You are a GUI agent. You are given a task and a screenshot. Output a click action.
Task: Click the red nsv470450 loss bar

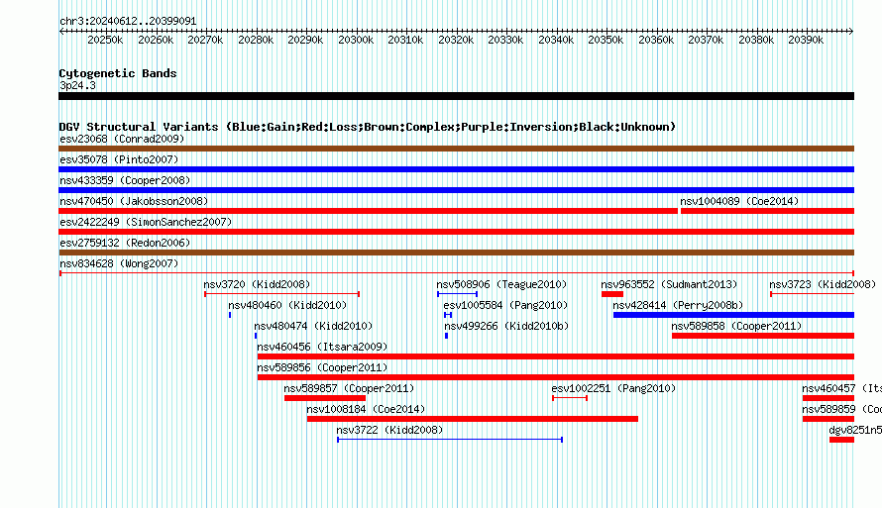[x=368, y=211]
